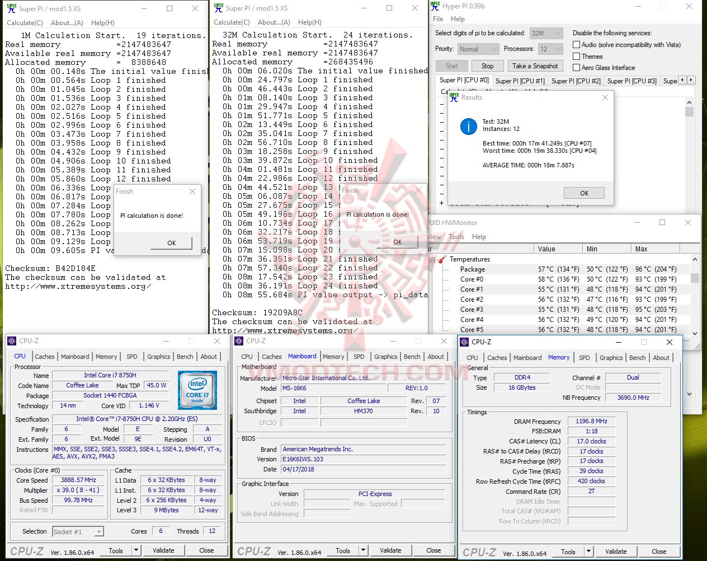Click Intel Core i7 8750H name field
Image resolution: width=707 pixels, height=561 pixels.
tap(110, 375)
